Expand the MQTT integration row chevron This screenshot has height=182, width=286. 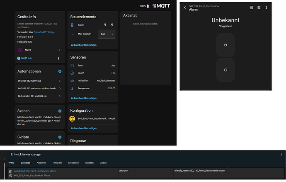[60, 50]
